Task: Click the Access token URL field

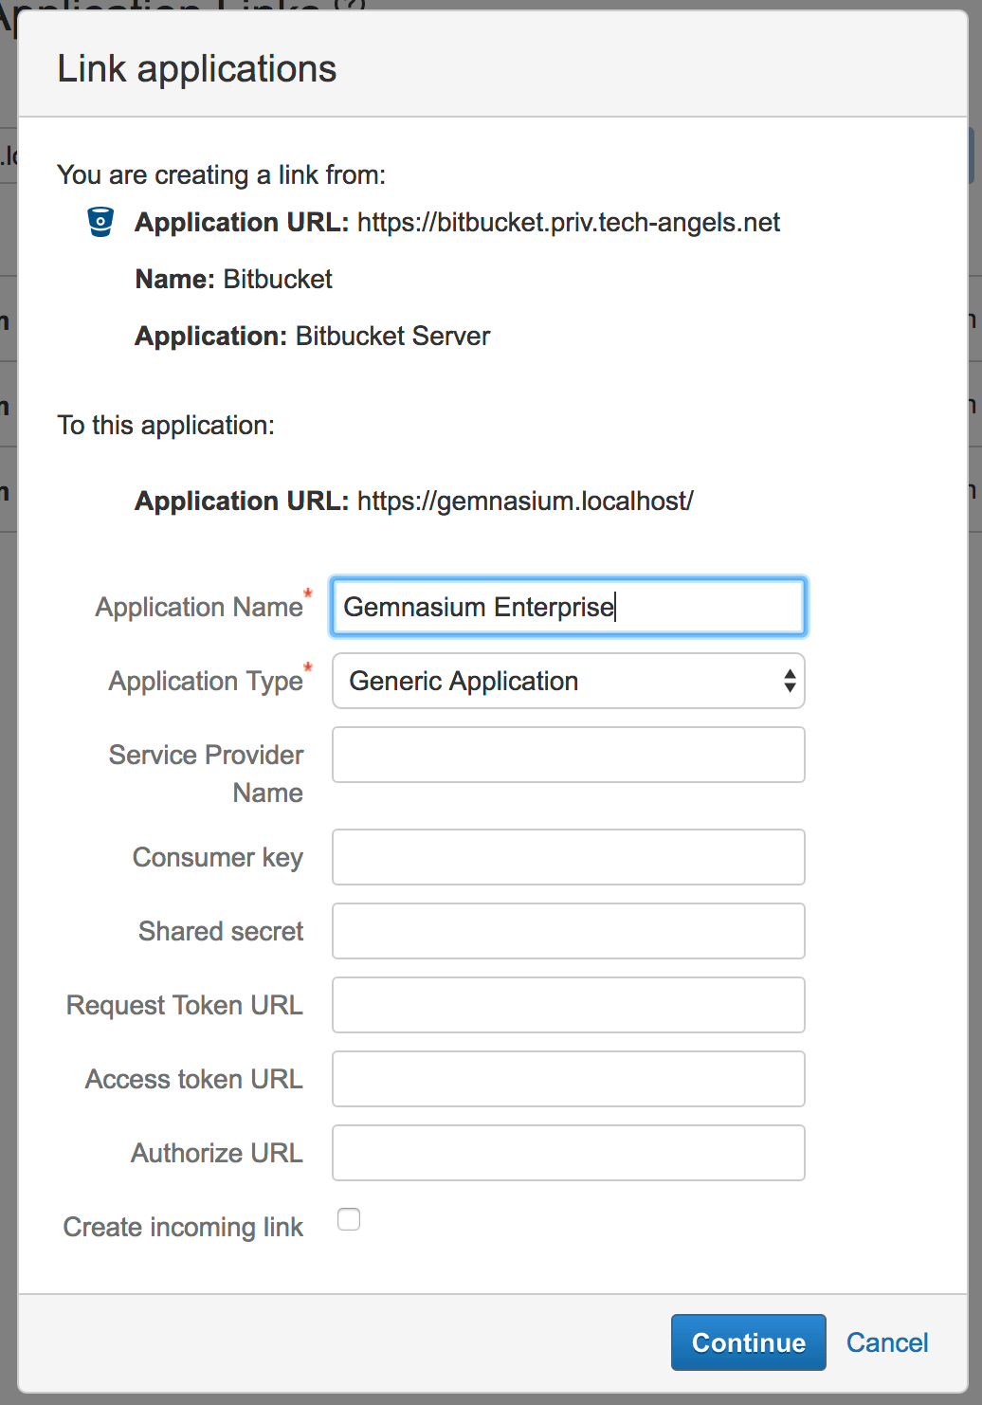Action: tap(569, 1079)
